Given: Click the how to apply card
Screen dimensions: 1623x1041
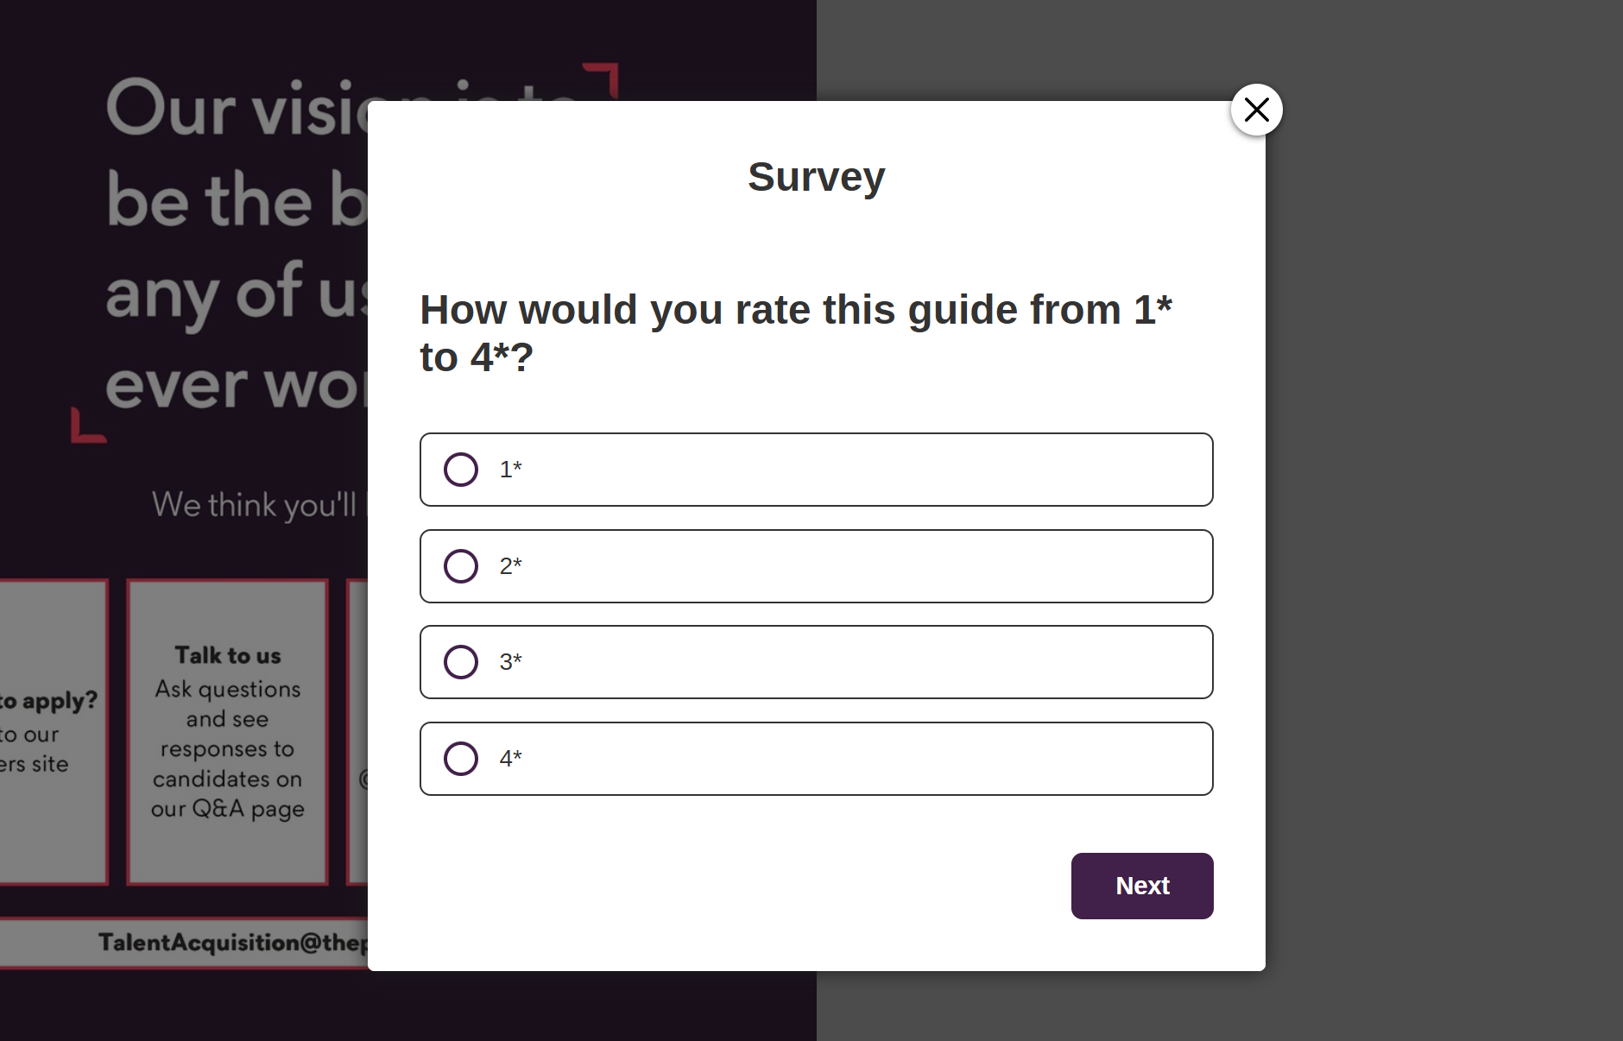Looking at the screenshot, I should (x=48, y=731).
